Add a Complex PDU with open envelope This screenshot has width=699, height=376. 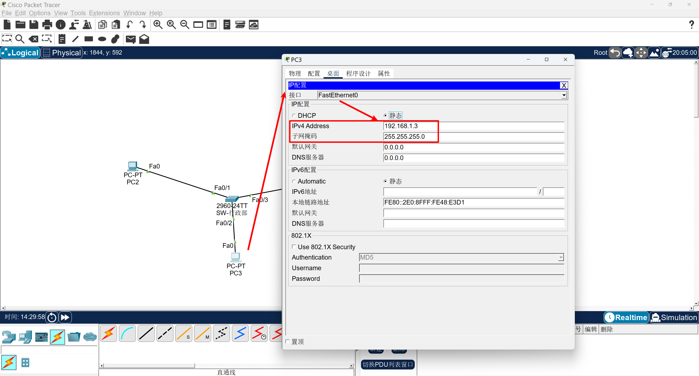tap(144, 39)
